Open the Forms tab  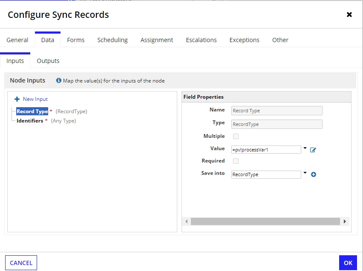tap(76, 40)
